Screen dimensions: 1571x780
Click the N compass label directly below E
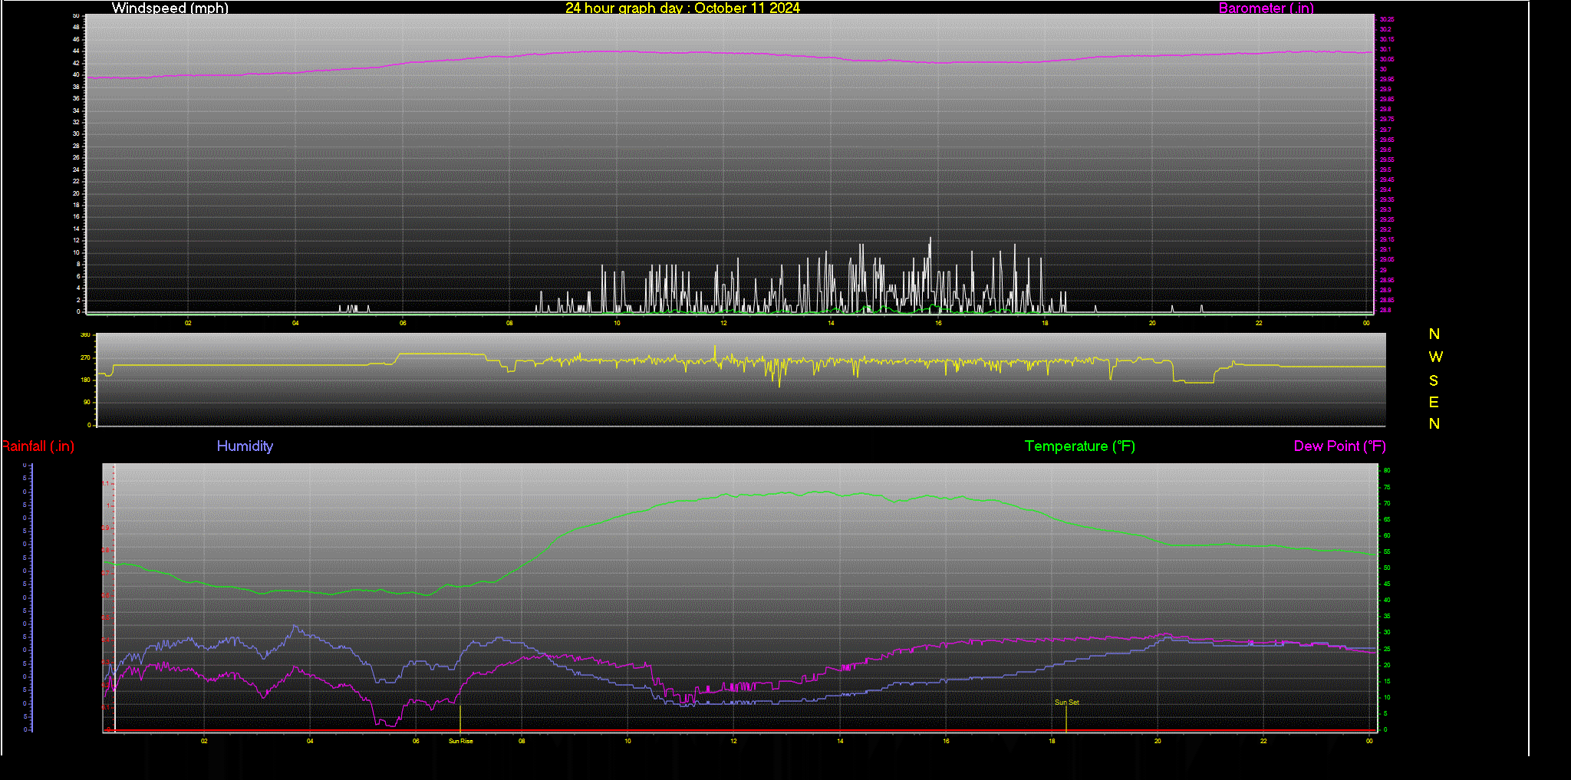tap(1434, 423)
